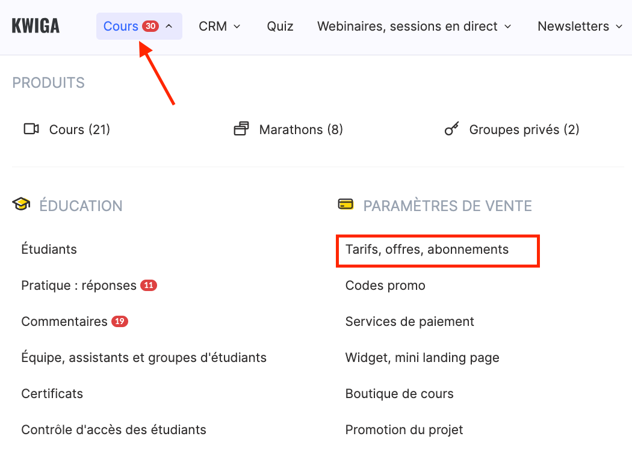Open Certificats section
632x457 pixels.
52,394
